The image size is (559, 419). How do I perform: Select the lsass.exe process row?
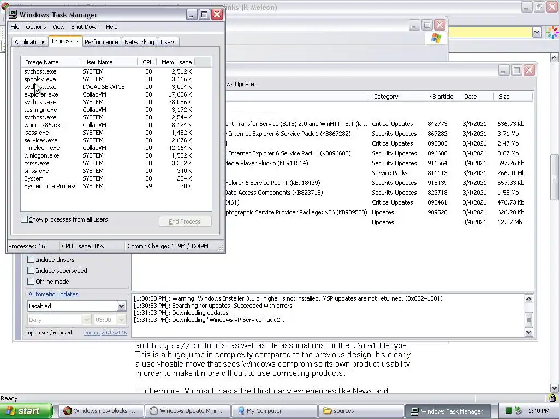click(108, 133)
